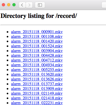Open alarm_20151118_021418.mkv link
106x105 pixels.
37,98
